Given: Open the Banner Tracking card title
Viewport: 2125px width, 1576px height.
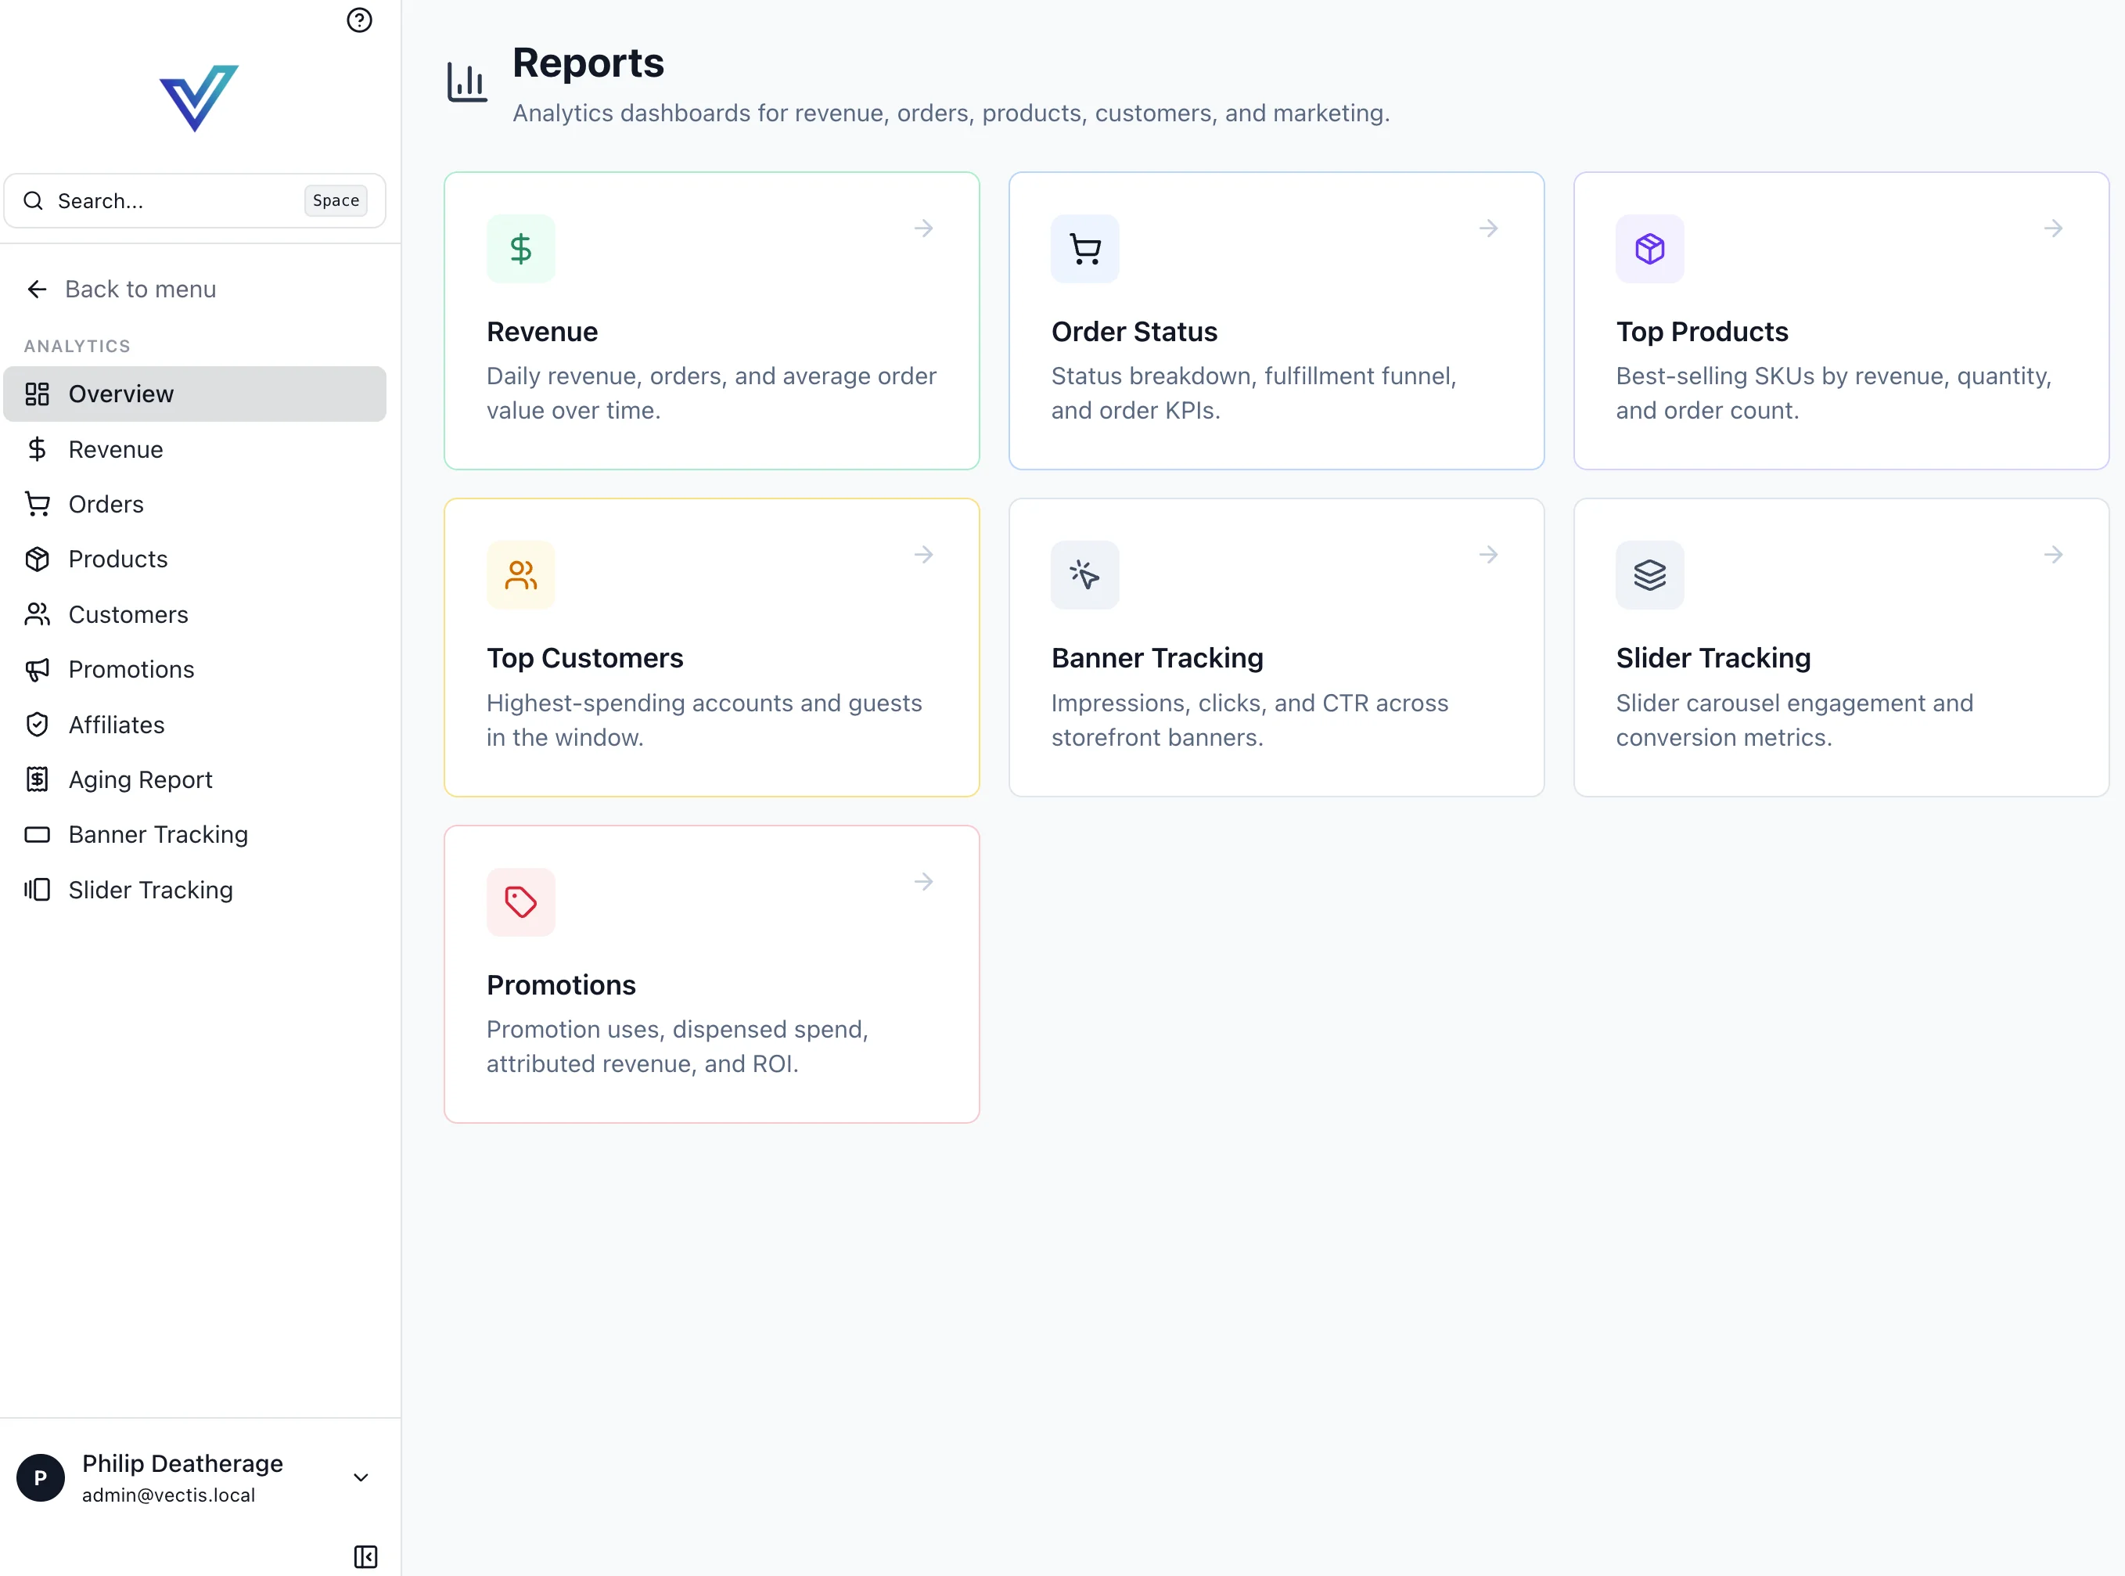Looking at the screenshot, I should 1157,658.
